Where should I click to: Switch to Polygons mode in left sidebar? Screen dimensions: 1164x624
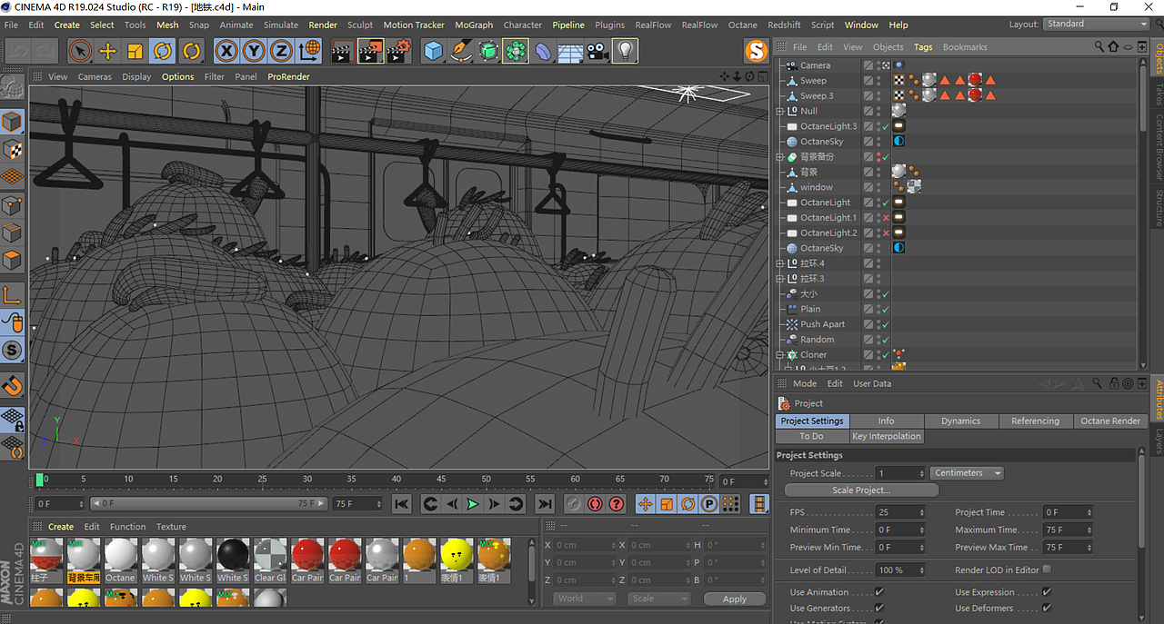click(x=12, y=261)
